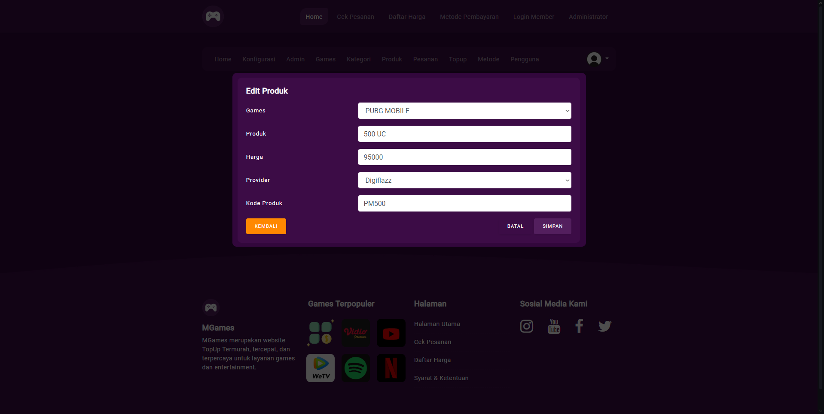Click the Kode Produk label
This screenshot has height=414, width=824.
pyautogui.click(x=264, y=203)
